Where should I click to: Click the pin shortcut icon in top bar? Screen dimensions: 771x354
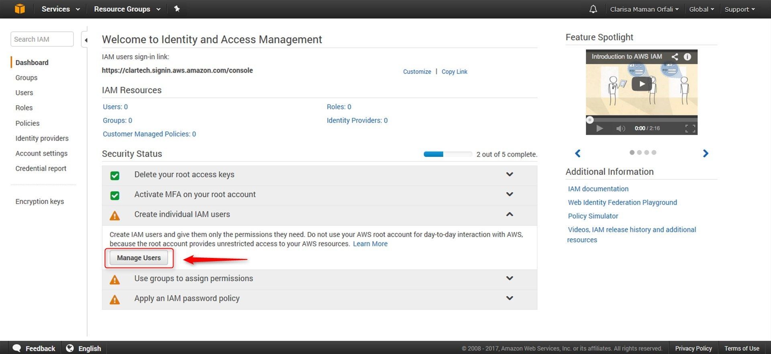click(x=177, y=9)
